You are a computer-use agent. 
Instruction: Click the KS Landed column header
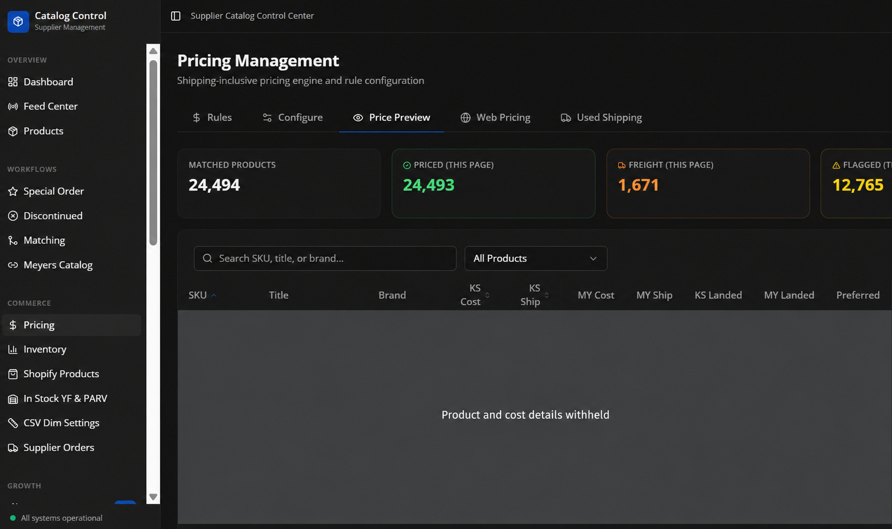coord(718,295)
